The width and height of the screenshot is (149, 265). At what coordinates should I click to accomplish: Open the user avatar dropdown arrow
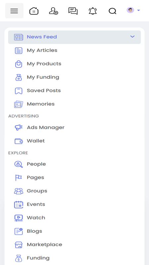[138, 10]
